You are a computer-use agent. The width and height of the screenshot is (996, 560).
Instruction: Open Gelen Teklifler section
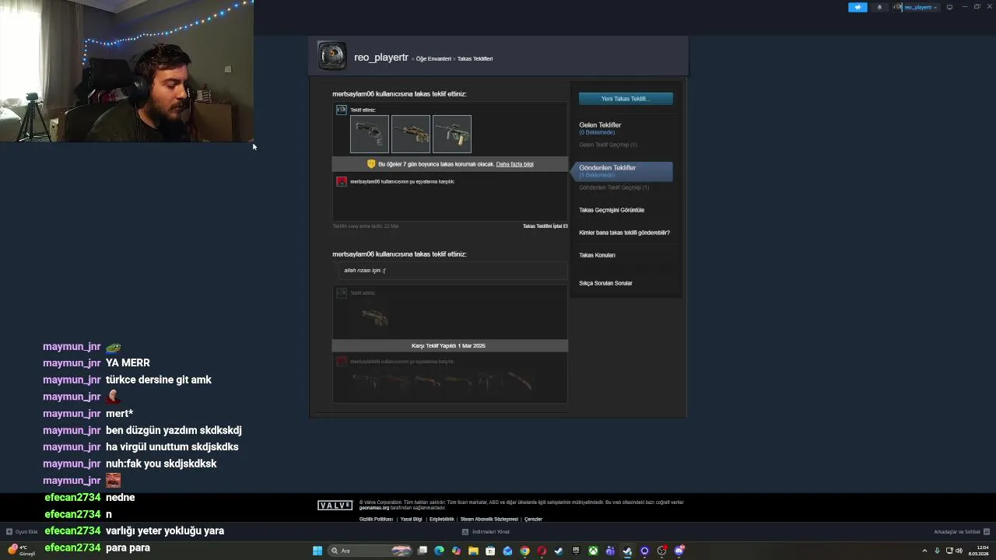click(600, 125)
